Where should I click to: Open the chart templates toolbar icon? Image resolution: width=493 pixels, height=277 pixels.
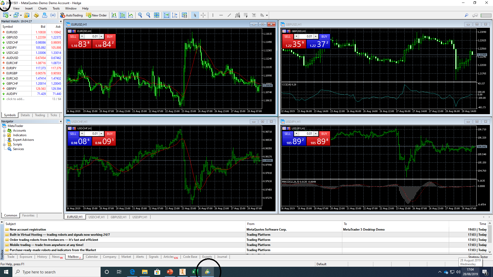tap(184, 15)
